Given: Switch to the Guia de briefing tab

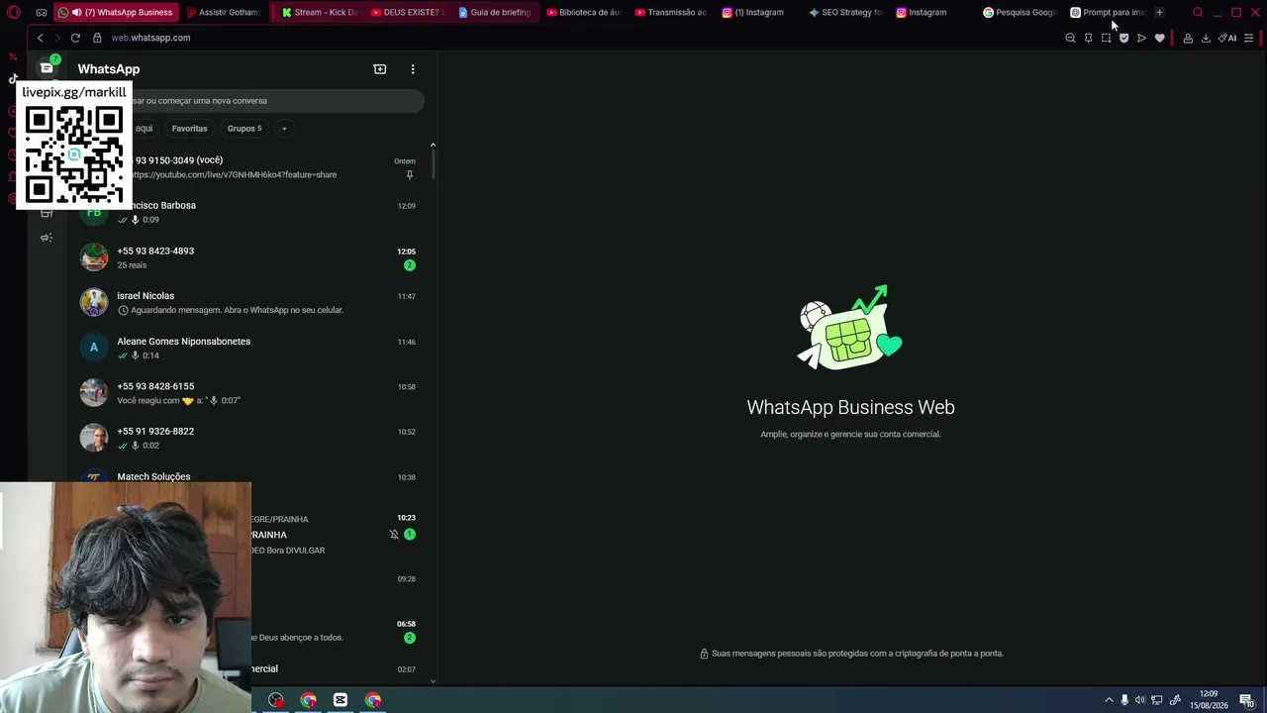Looking at the screenshot, I should [x=495, y=13].
